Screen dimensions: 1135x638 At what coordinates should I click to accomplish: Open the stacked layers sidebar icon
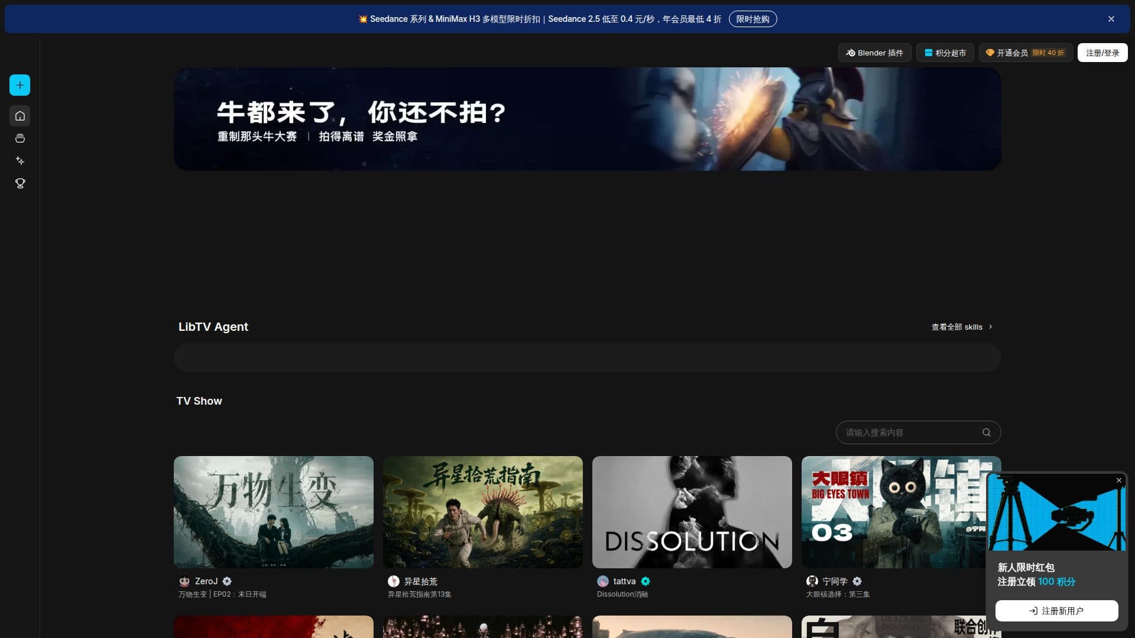pos(20,138)
